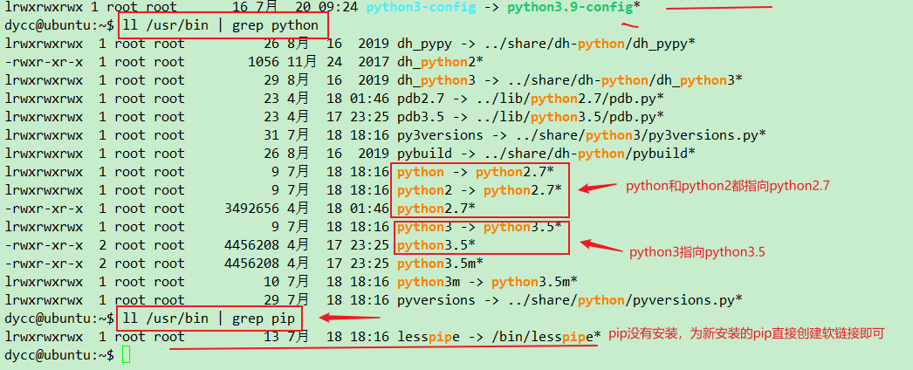Select the size '10' in the python3m row

(x=271, y=282)
